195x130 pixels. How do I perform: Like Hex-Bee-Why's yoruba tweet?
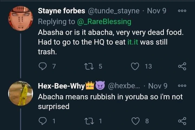point(135,121)
